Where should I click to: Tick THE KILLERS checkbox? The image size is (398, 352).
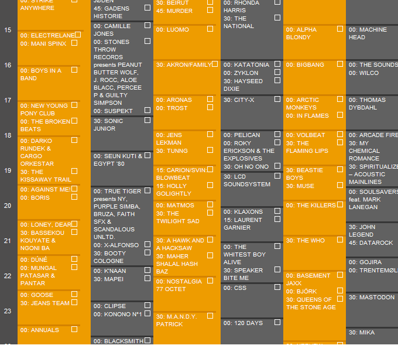[x=340, y=204]
